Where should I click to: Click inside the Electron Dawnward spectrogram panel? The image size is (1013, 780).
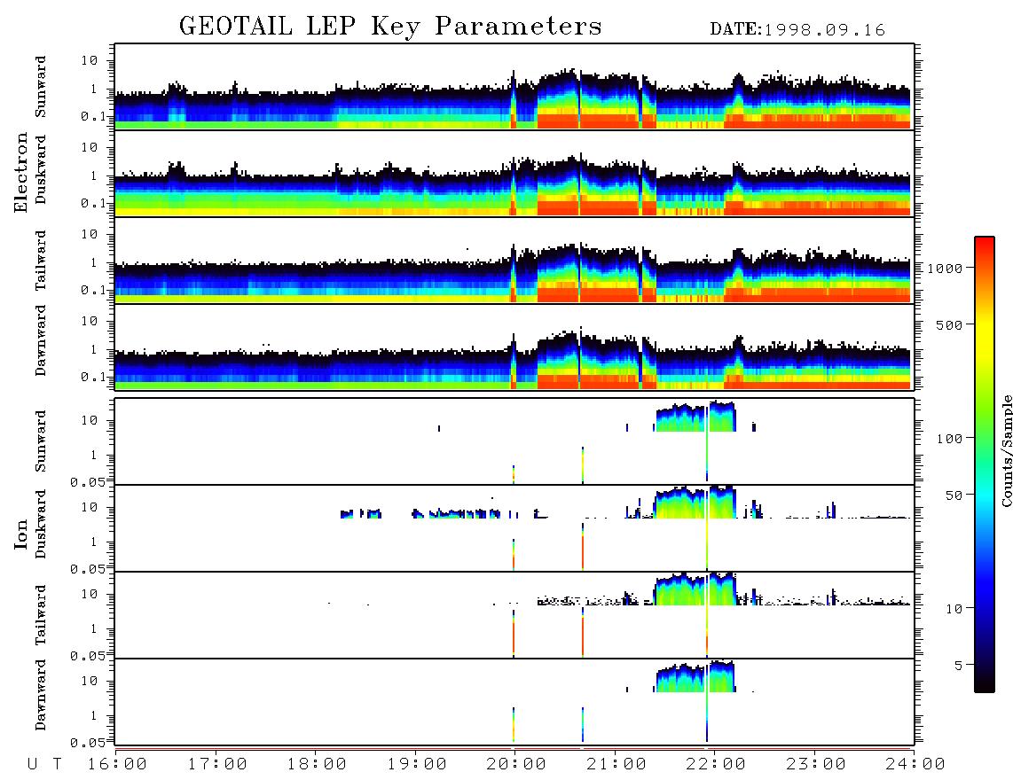point(514,347)
